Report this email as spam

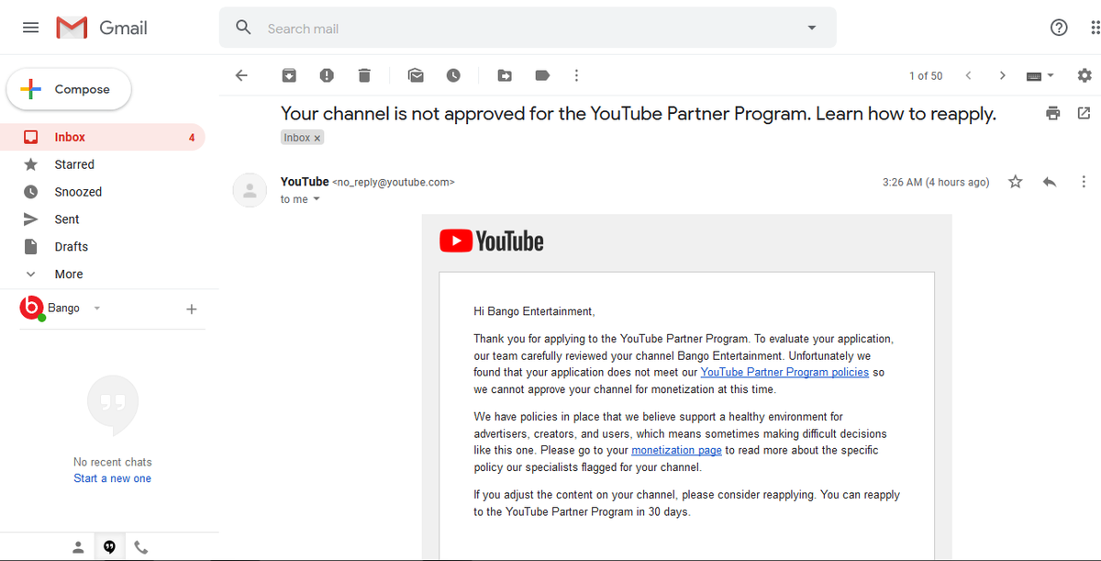tap(327, 75)
